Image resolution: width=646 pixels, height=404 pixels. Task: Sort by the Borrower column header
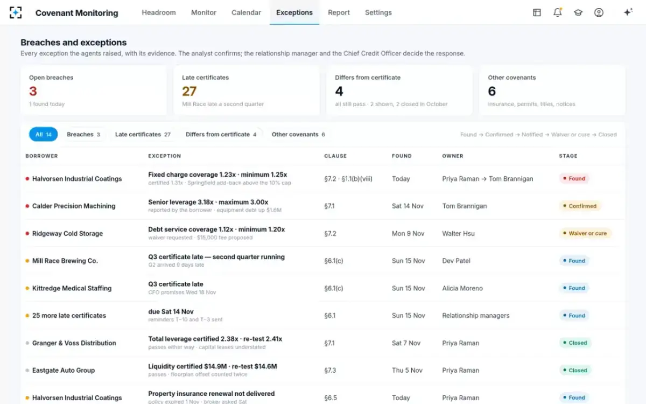click(41, 156)
